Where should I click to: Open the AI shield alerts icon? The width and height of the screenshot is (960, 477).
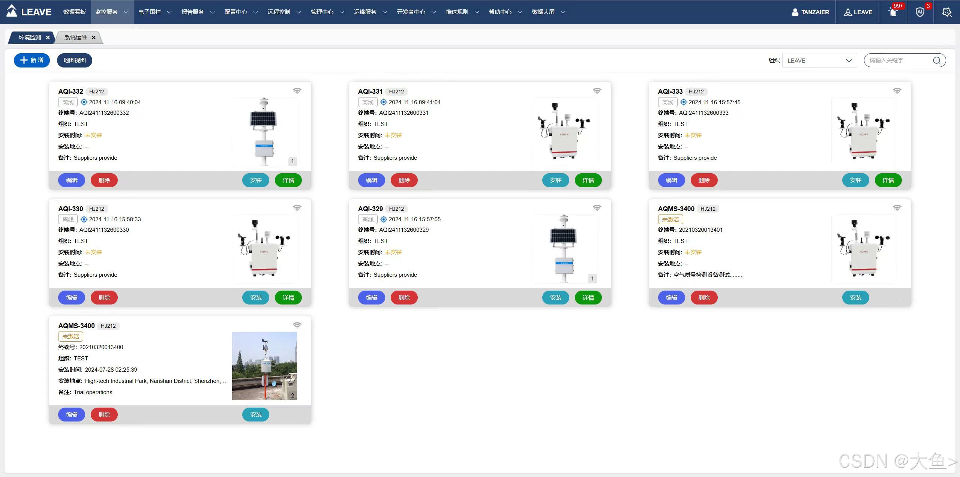pyautogui.click(x=920, y=12)
